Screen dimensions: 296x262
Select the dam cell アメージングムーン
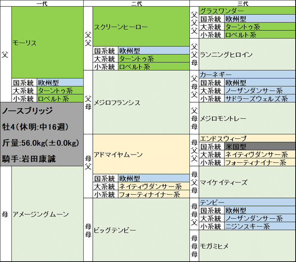[x=48, y=214]
